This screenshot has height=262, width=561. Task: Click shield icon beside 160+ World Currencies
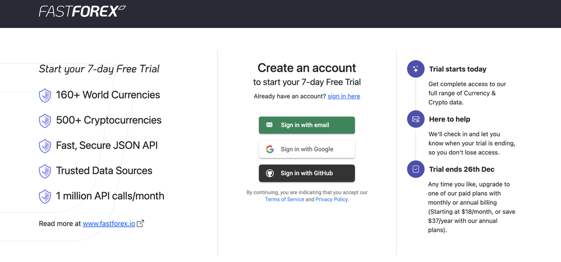(x=45, y=95)
